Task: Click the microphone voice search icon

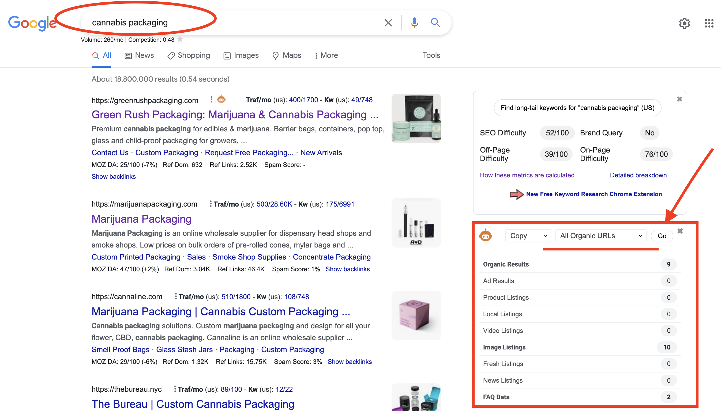Action: (414, 22)
